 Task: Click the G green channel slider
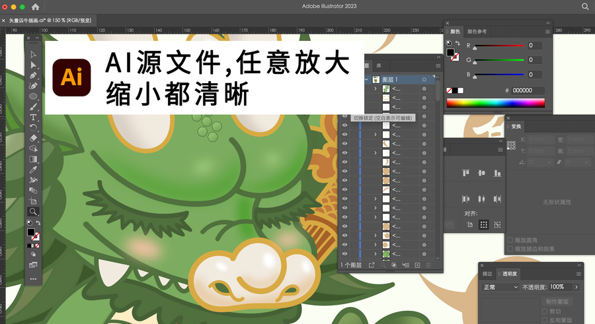click(x=498, y=60)
